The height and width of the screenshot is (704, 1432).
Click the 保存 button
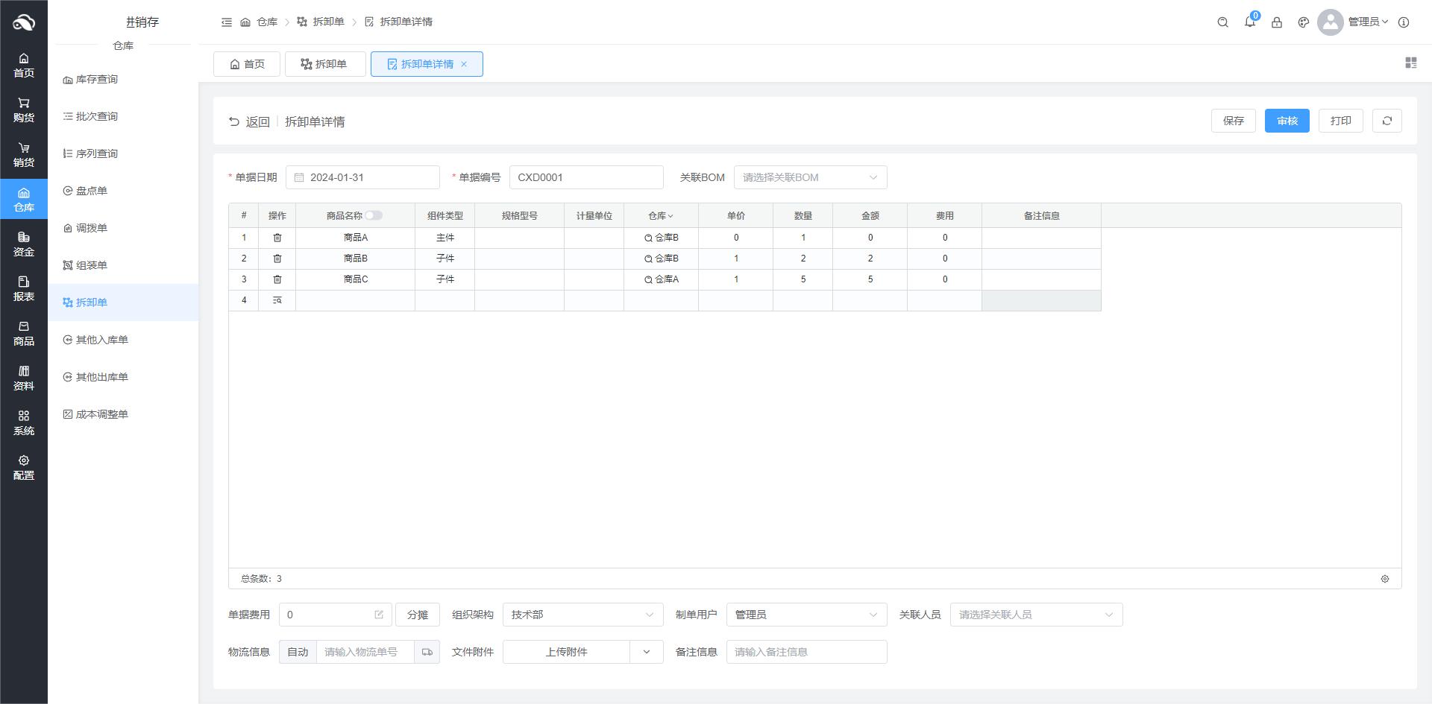(1233, 121)
